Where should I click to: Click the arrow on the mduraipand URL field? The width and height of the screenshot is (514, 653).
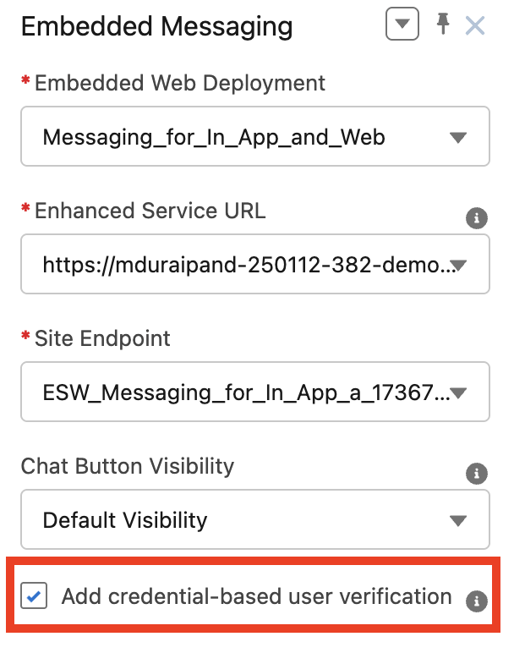pos(458,266)
